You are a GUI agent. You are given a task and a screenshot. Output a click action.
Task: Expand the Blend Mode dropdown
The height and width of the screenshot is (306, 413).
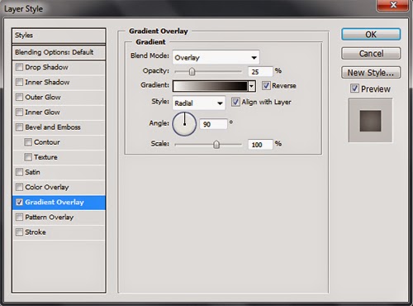(216, 57)
